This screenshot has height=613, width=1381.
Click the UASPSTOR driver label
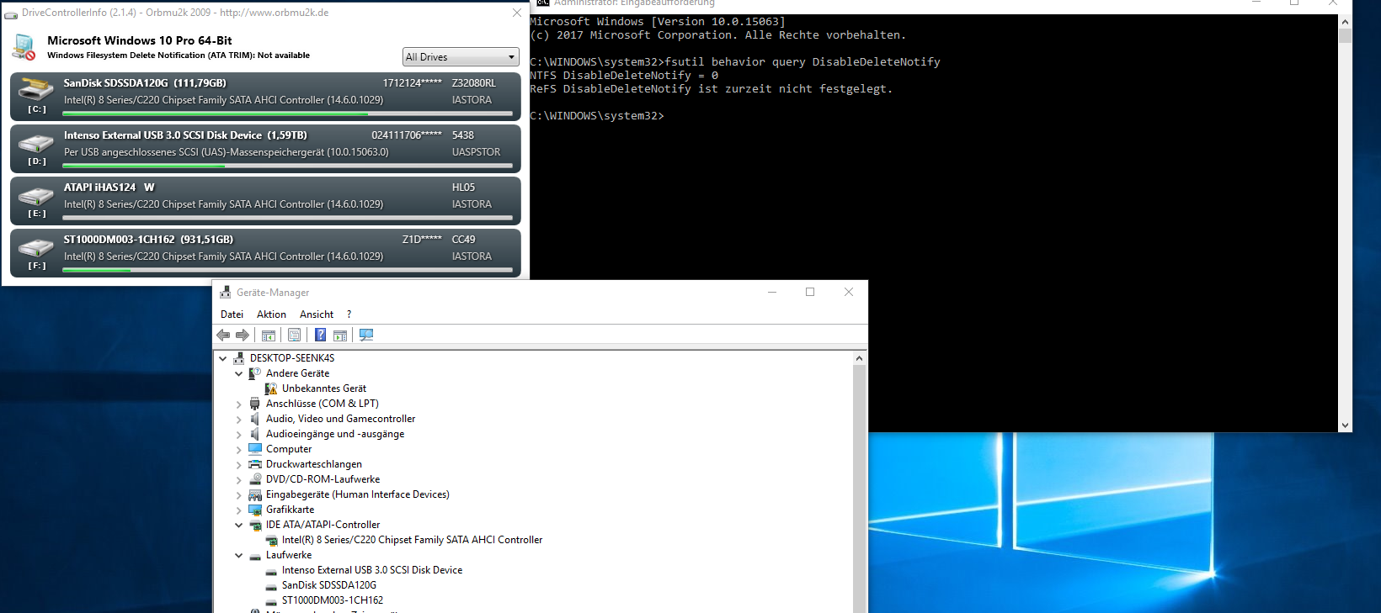click(476, 152)
